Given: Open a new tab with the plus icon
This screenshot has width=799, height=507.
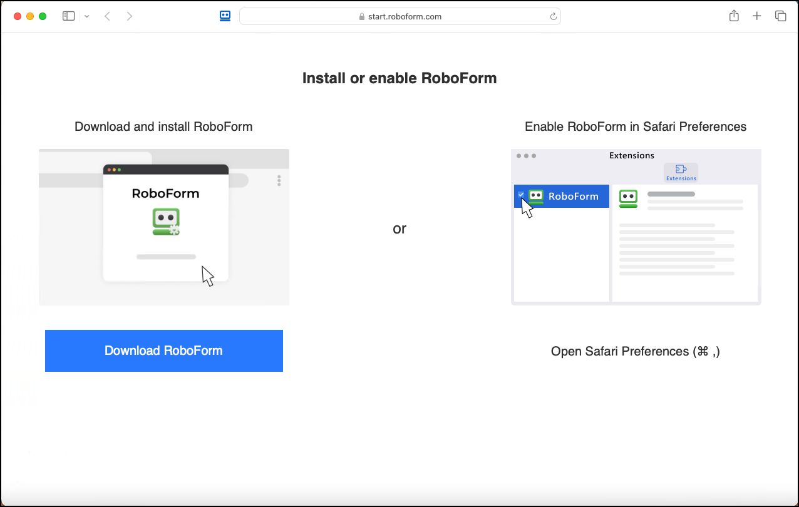Looking at the screenshot, I should tap(757, 16).
